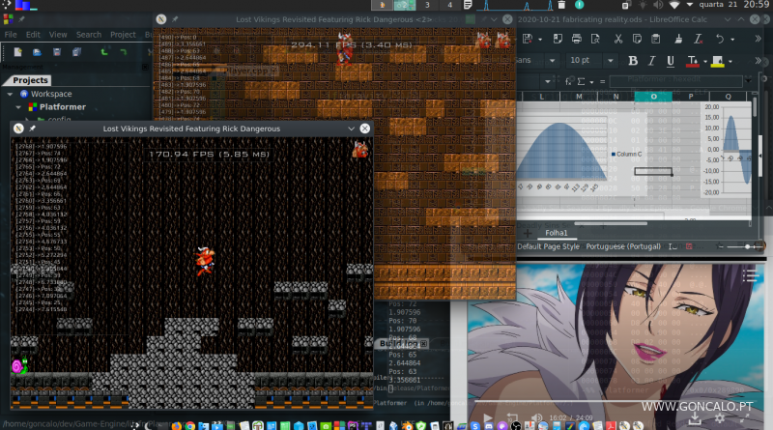
Task: Select the Projects tab in Management panel
Action: pos(30,80)
